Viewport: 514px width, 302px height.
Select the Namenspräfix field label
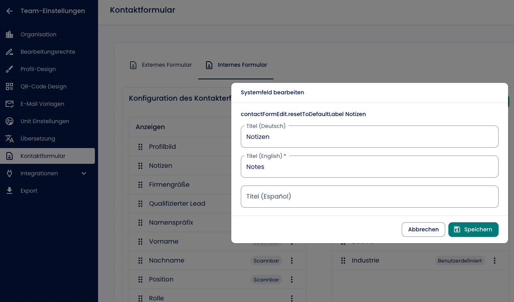(x=171, y=223)
